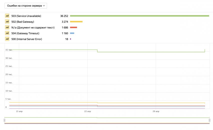Click the blue 504 bar

tap(72, 33)
